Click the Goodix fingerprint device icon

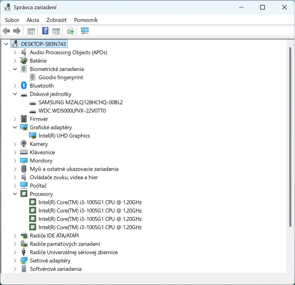(32, 77)
